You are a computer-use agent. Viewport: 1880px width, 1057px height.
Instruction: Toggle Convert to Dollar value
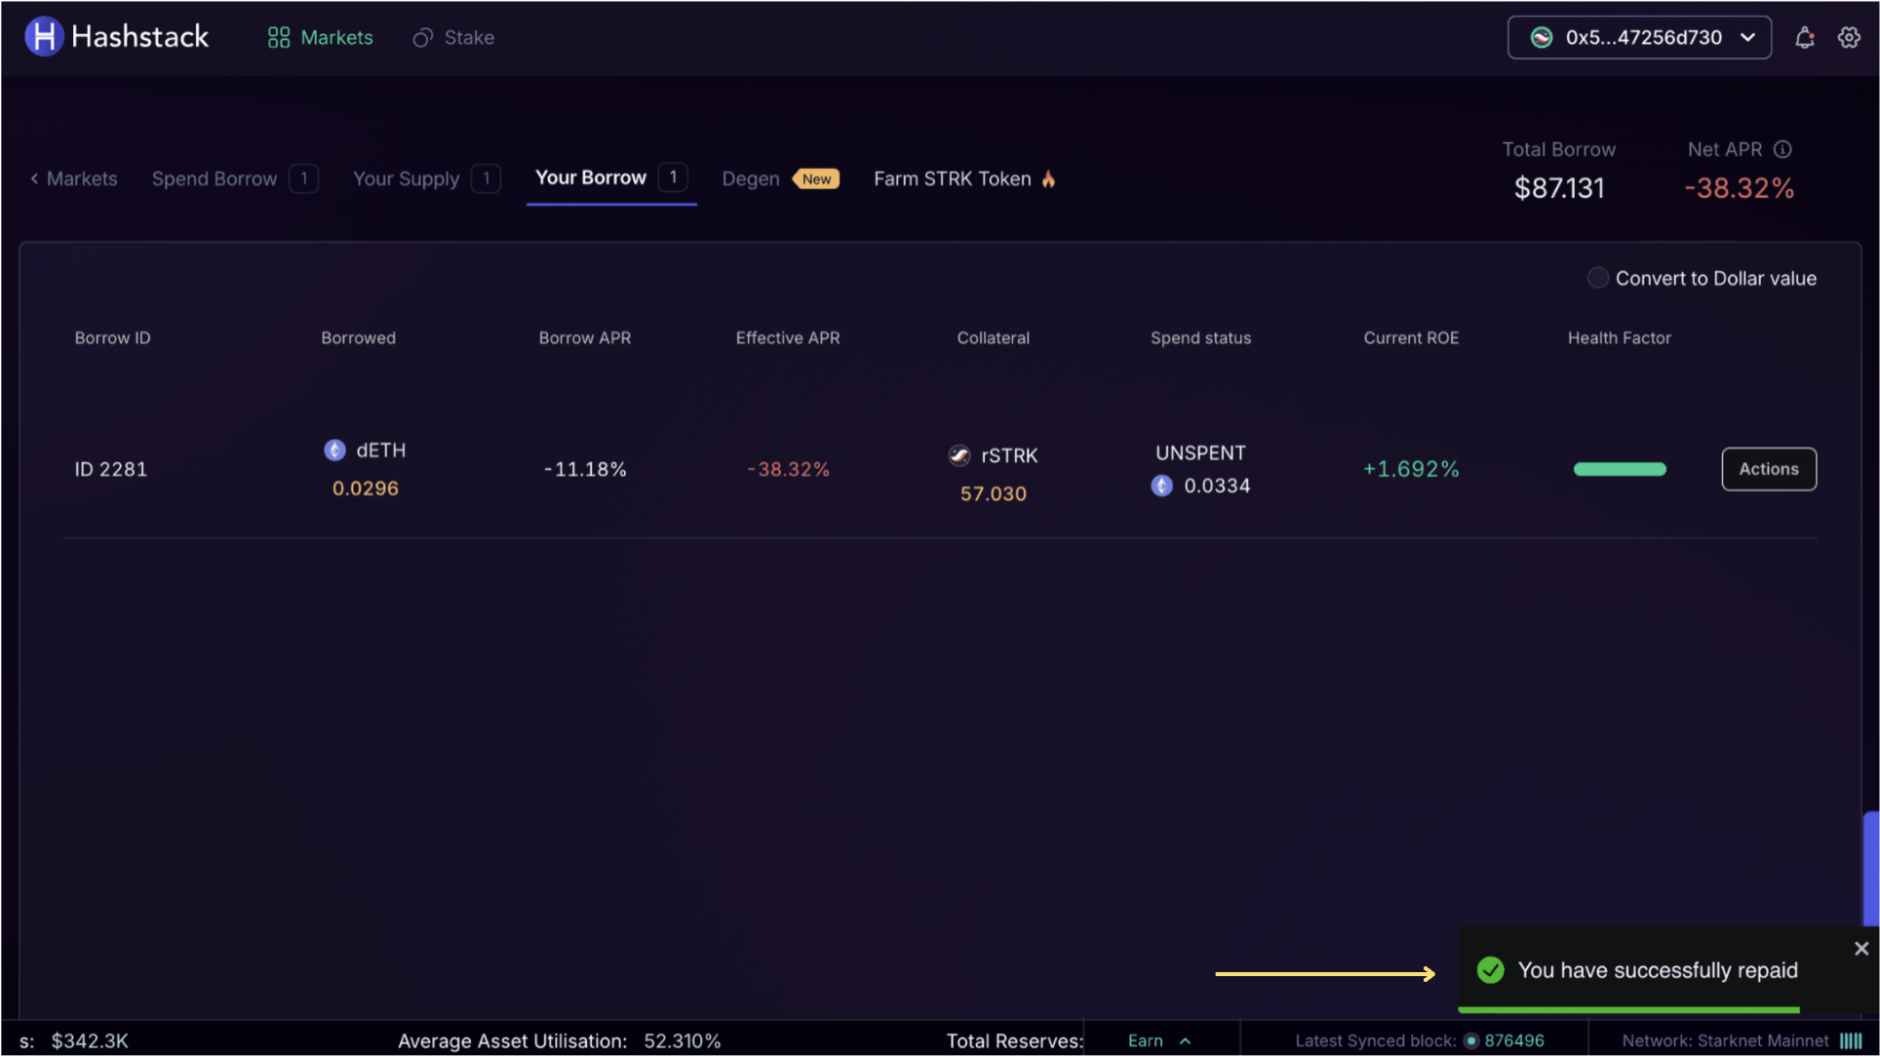click(x=1597, y=278)
